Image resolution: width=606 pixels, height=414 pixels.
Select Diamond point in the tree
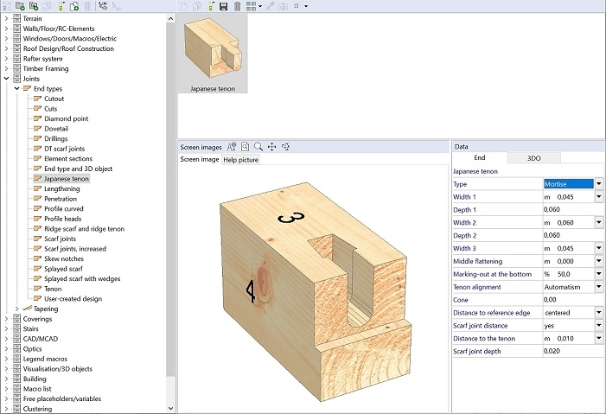click(66, 118)
